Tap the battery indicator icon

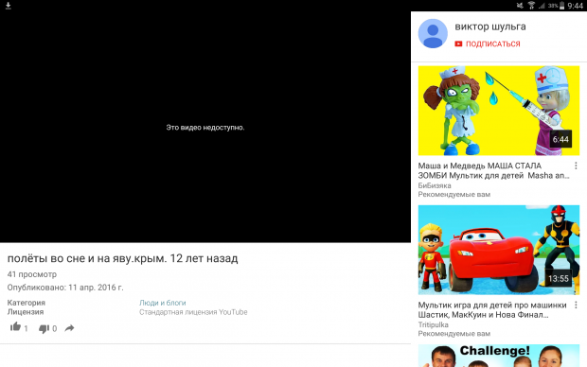click(x=561, y=6)
